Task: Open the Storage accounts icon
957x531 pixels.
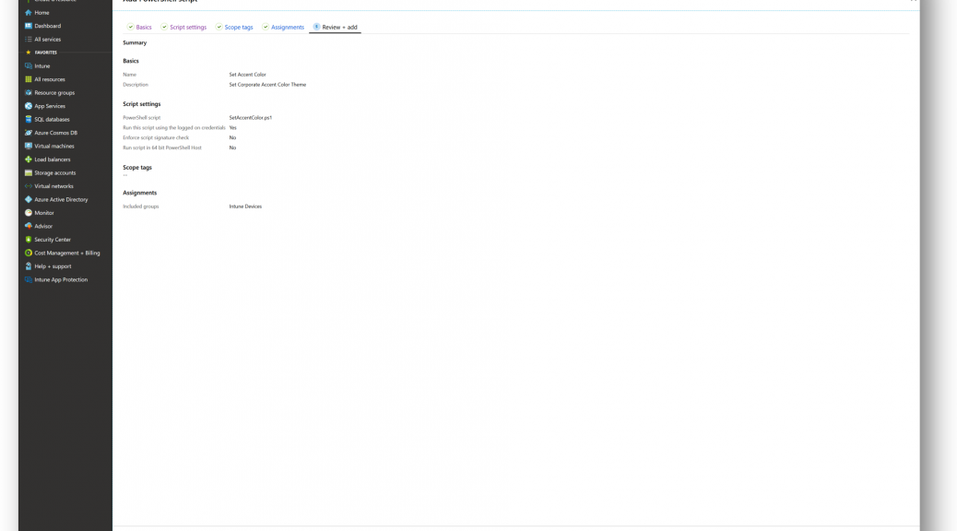Action: [x=28, y=172]
